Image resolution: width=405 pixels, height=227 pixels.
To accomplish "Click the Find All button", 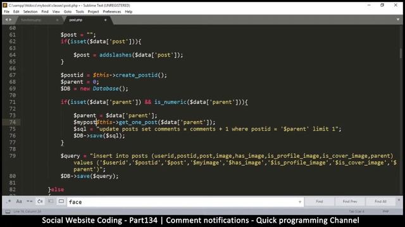I will pos(380,202).
